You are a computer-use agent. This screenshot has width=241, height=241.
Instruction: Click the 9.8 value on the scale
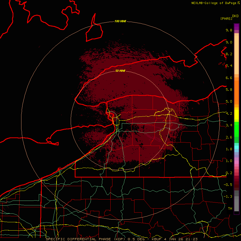[229, 30]
